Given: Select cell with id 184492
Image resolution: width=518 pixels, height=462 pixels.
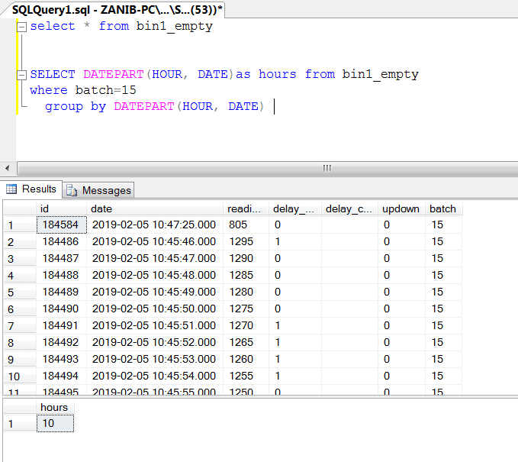Looking at the screenshot, I should (62, 343).
